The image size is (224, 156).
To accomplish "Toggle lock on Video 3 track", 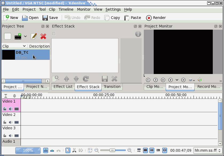I will 5,136.
